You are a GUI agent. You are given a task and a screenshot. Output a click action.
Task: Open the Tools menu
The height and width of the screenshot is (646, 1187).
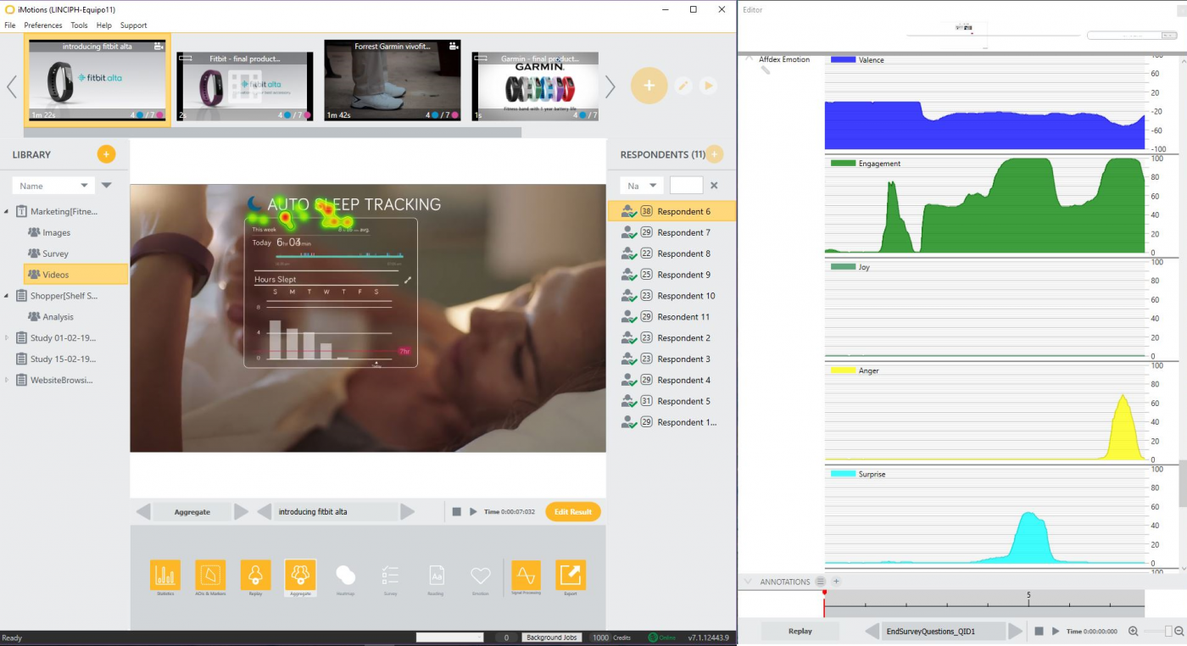(x=79, y=25)
